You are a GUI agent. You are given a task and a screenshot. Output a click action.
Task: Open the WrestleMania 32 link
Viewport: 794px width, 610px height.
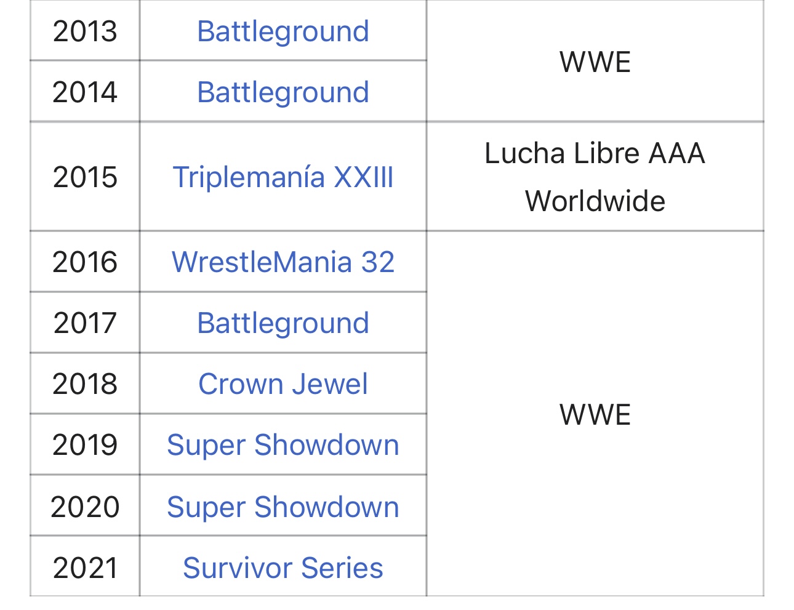[x=283, y=262]
